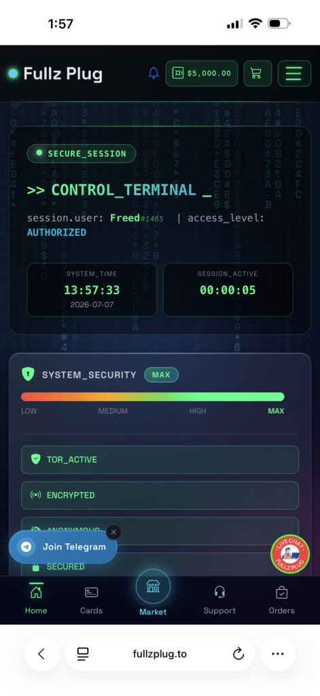
Task: Tap the Join Telegram button
Action: [63, 547]
